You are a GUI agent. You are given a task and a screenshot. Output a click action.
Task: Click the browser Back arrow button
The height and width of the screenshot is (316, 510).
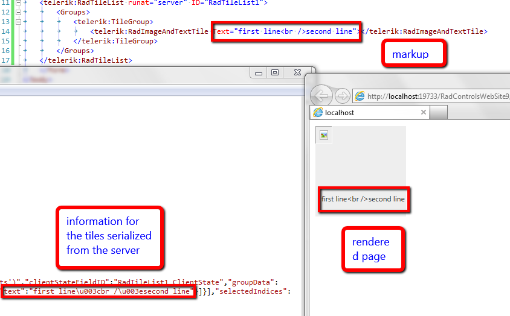[321, 96]
